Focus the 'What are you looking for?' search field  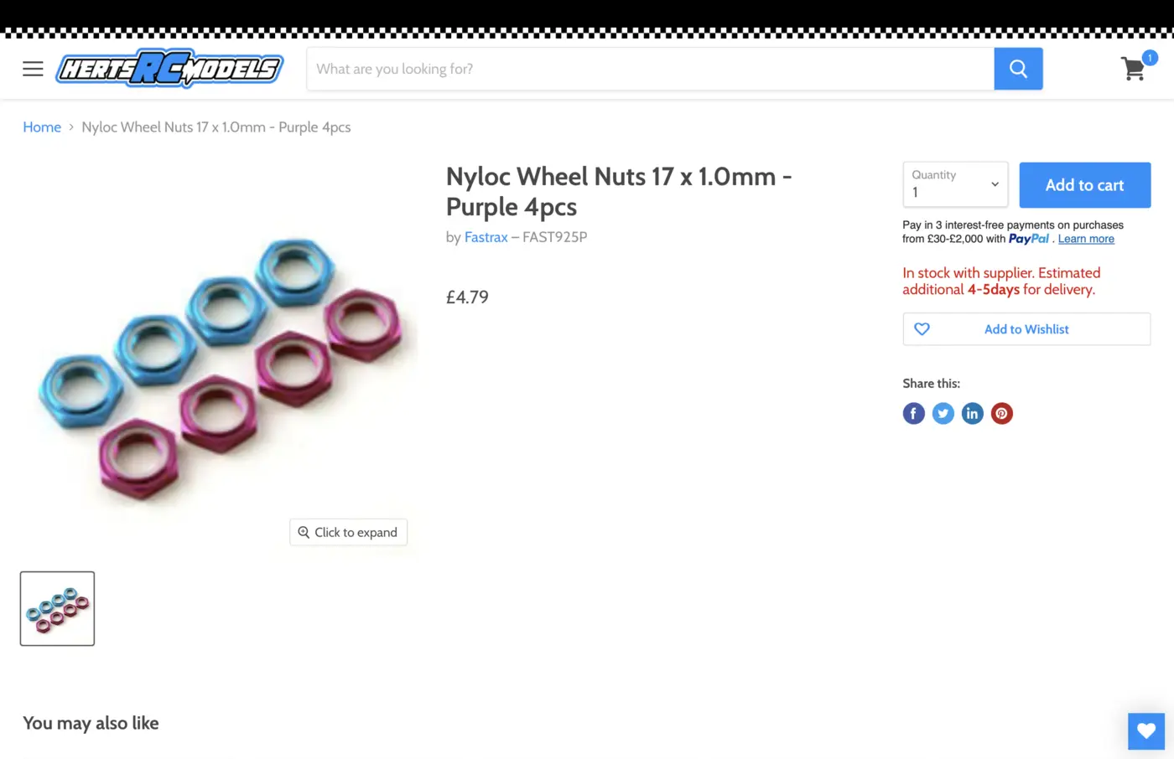[x=650, y=69]
